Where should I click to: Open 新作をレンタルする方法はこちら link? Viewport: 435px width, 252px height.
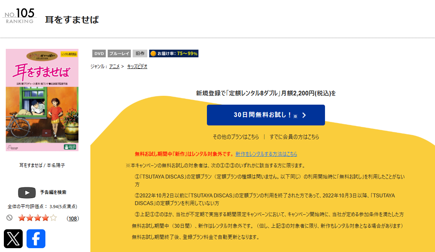click(266, 154)
